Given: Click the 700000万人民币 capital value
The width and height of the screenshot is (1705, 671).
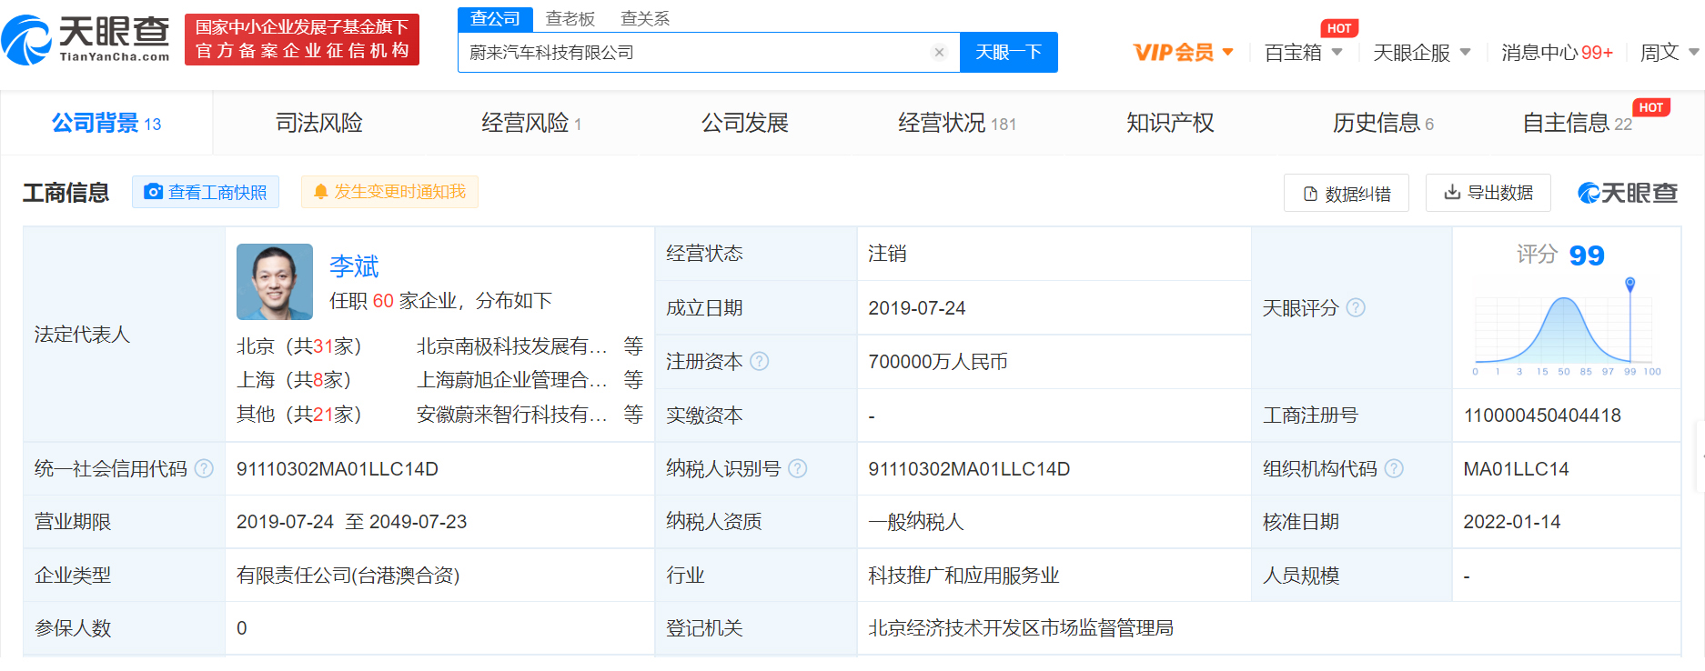Looking at the screenshot, I should (x=938, y=362).
